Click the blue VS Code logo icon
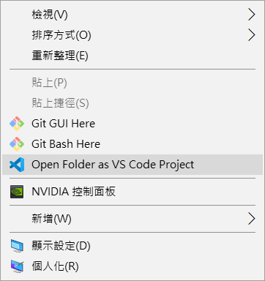Image resolution: width=265 pixels, height=281 pixels. click(17, 165)
